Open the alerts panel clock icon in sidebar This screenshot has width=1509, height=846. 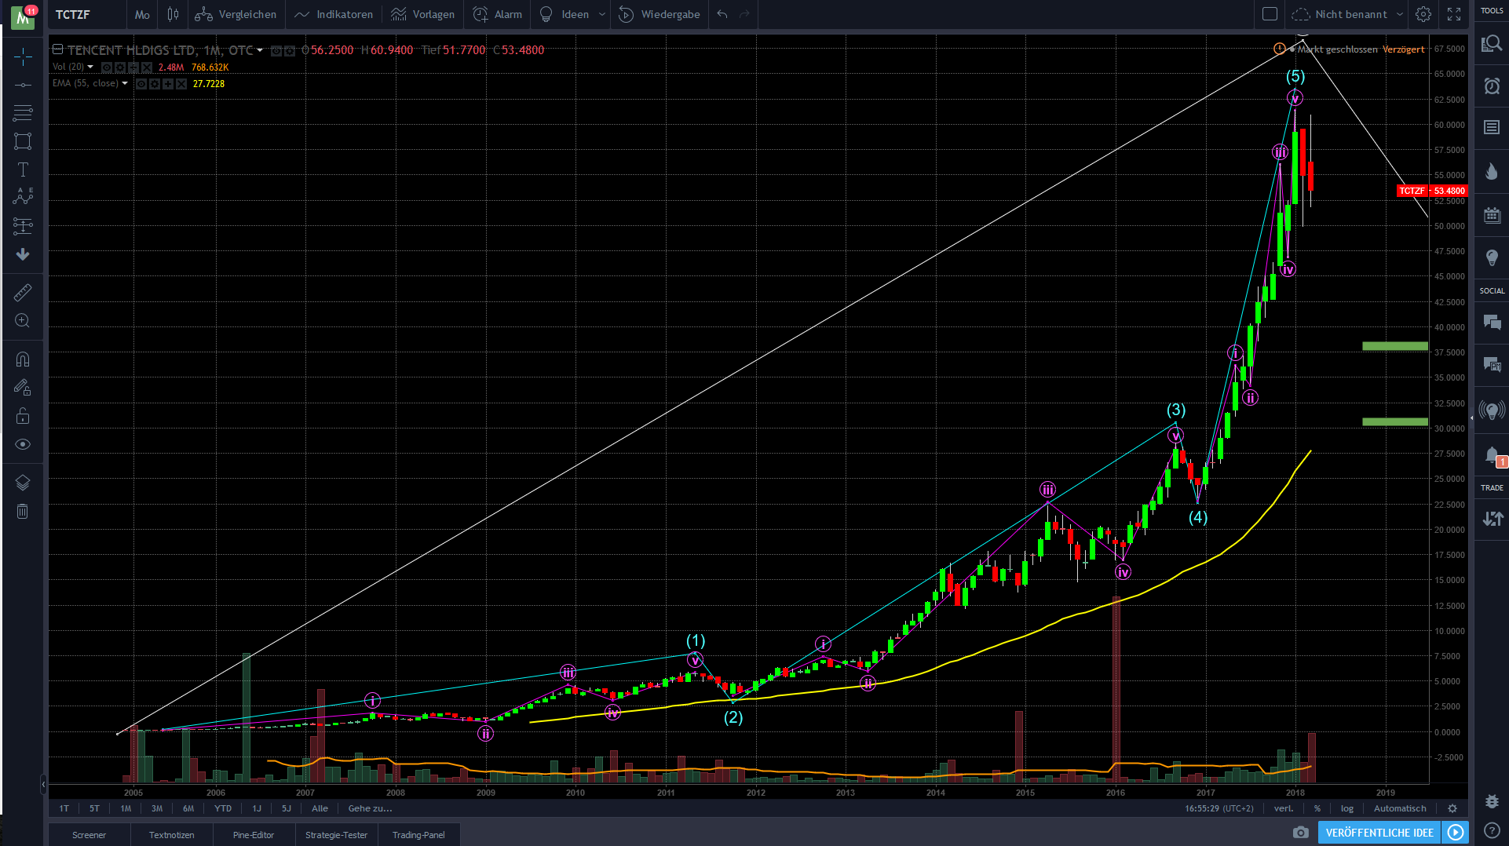pos(1492,86)
